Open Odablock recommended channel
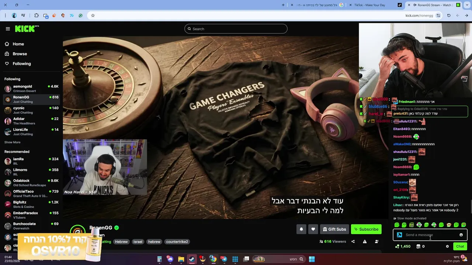472x265 pixels. 31,183
